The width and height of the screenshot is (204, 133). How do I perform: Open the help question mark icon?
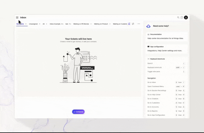pos(182,17)
